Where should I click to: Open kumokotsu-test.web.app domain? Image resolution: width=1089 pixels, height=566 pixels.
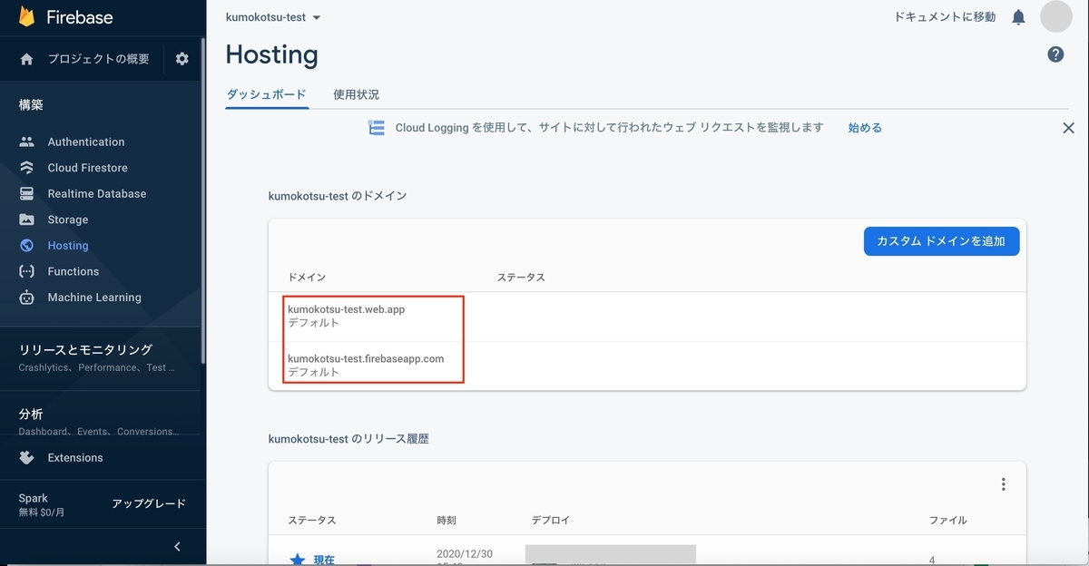click(346, 309)
